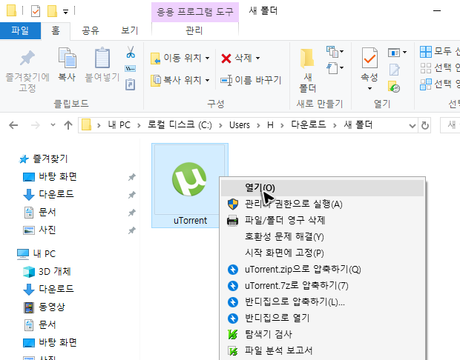Go up one folder level arrow
460x360 pixels.
[x=68, y=125]
